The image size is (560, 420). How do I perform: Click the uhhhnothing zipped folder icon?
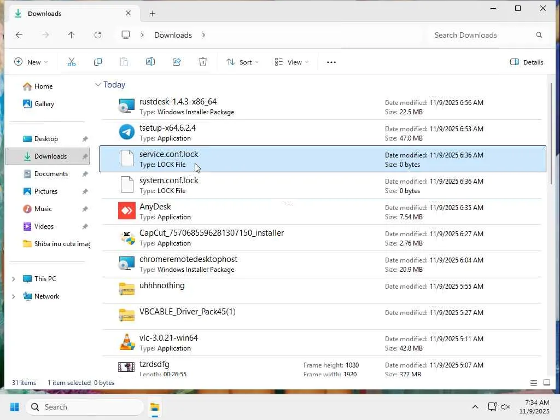pos(127,289)
